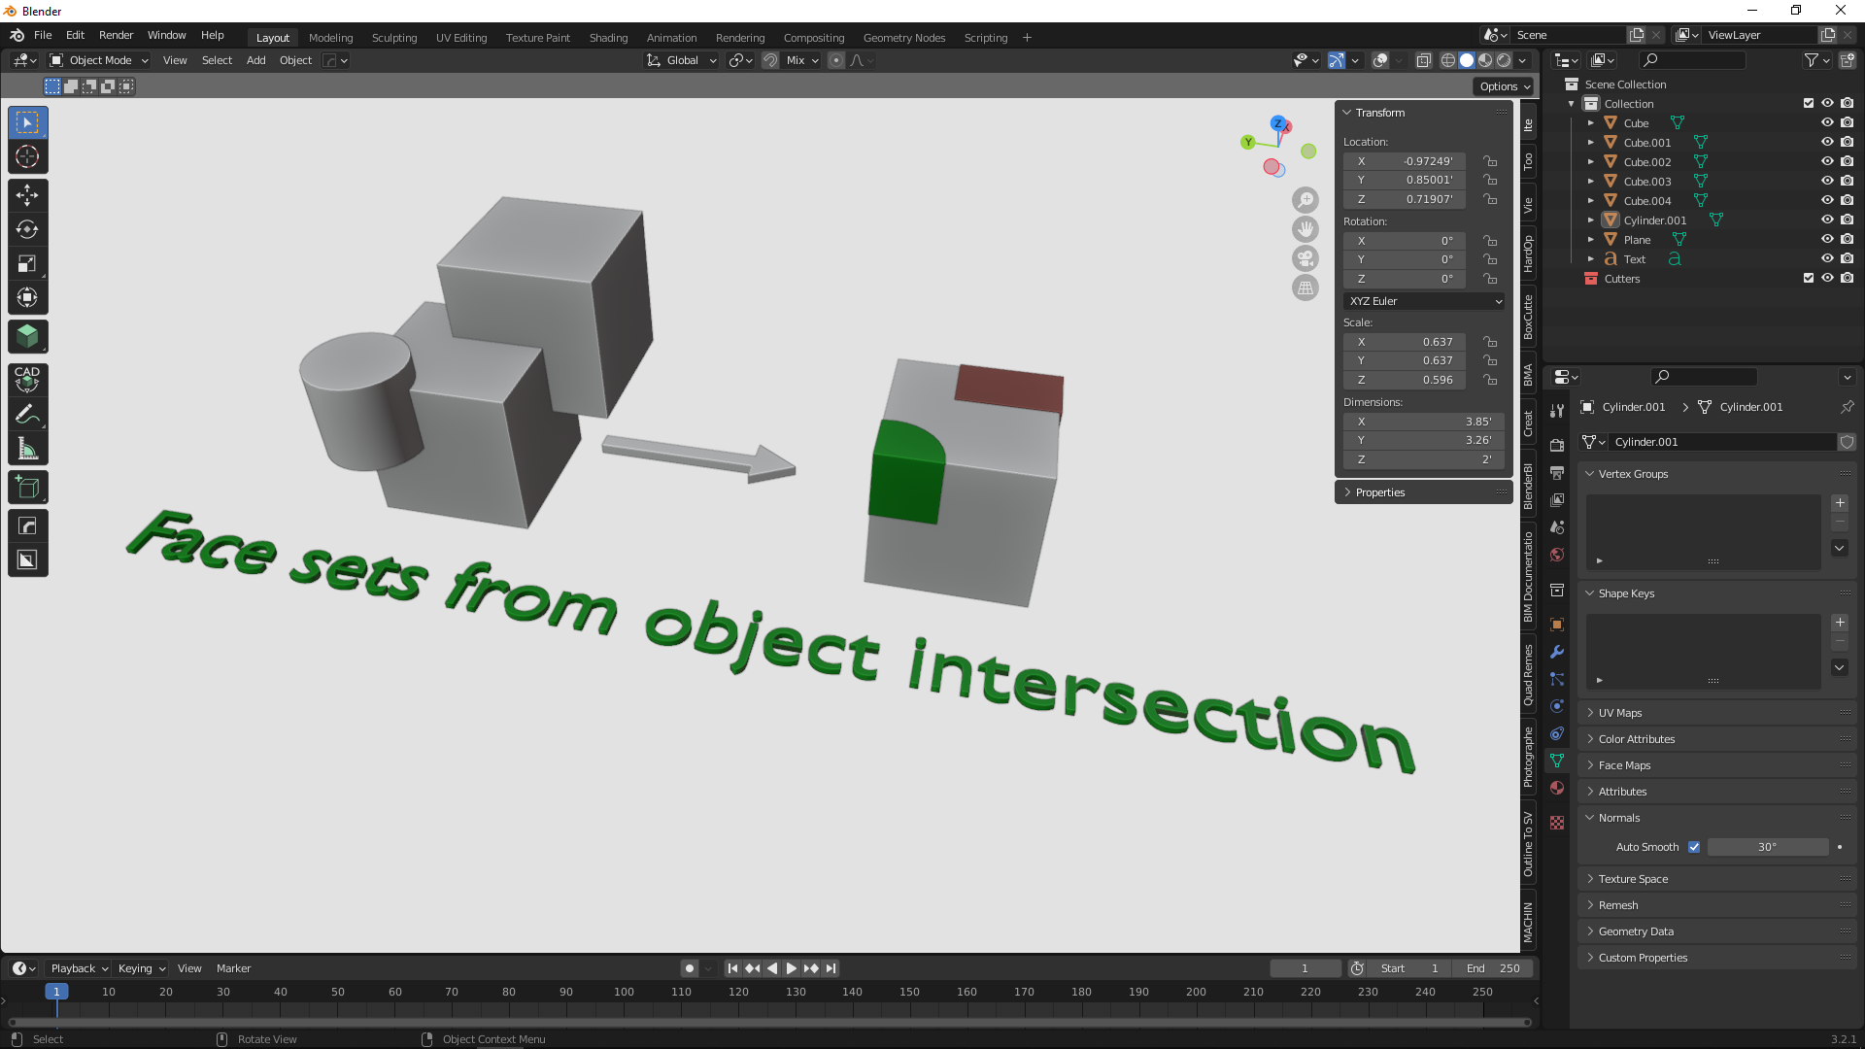This screenshot has height=1049, width=1865.
Task: Toggle X-ray view in header
Action: pyautogui.click(x=1424, y=60)
